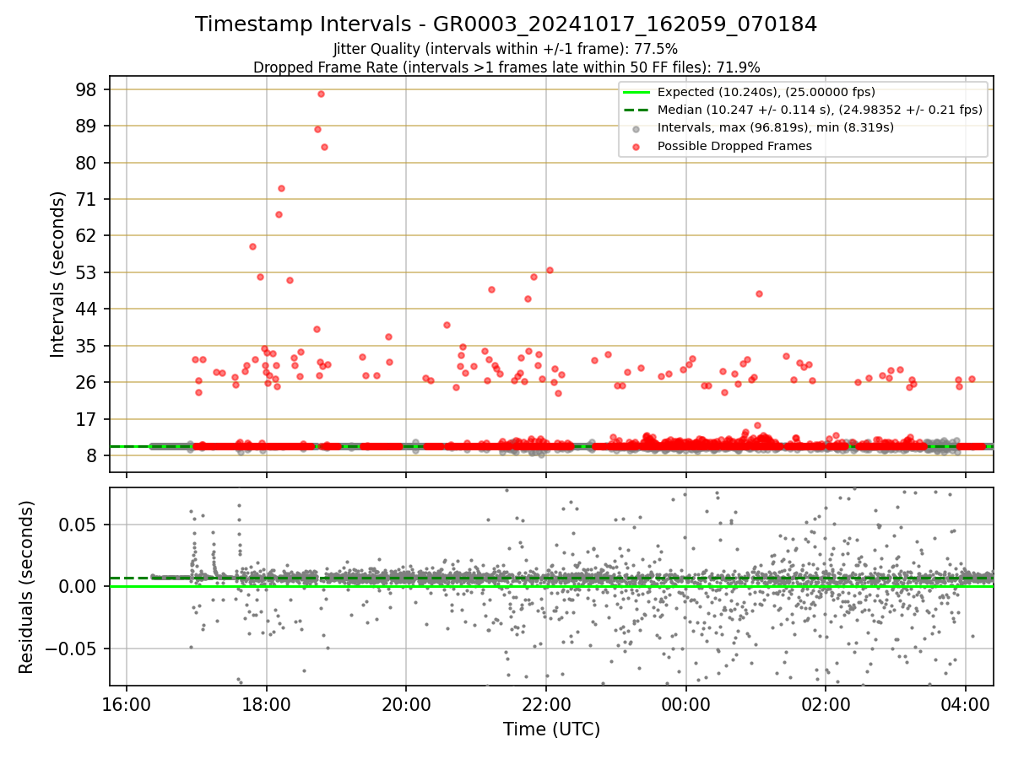The width and height of the screenshot is (1013, 759).
Task: Click the dashed green line sample in the legend
Action: click(x=637, y=110)
